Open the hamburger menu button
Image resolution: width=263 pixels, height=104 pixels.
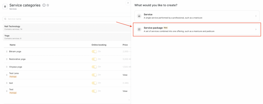point(5,7)
